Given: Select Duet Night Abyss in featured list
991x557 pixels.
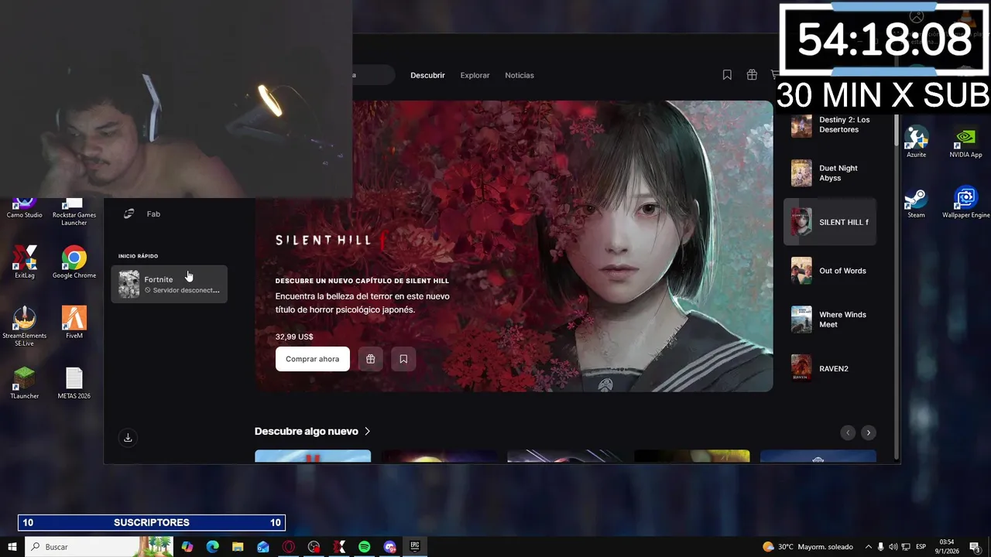Looking at the screenshot, I should pos(830,173).
